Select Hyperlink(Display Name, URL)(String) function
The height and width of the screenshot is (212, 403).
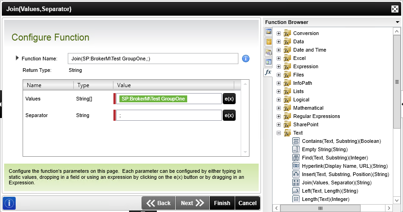[344, 166]
